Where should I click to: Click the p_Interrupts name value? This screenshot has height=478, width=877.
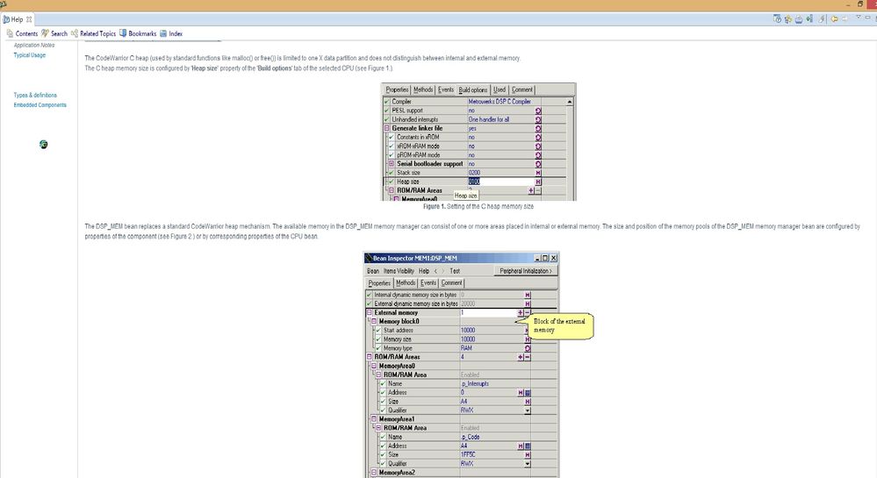475,383
